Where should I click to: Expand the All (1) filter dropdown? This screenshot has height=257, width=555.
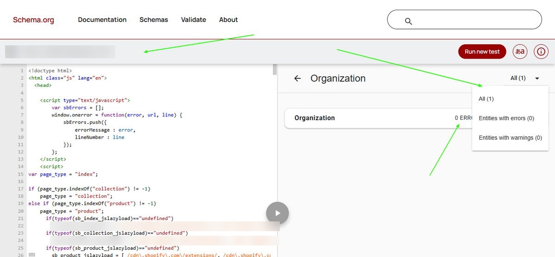(524, 79)
